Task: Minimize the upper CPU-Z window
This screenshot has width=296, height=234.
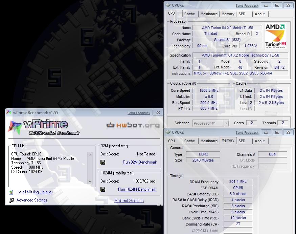Action: [266, 5]
